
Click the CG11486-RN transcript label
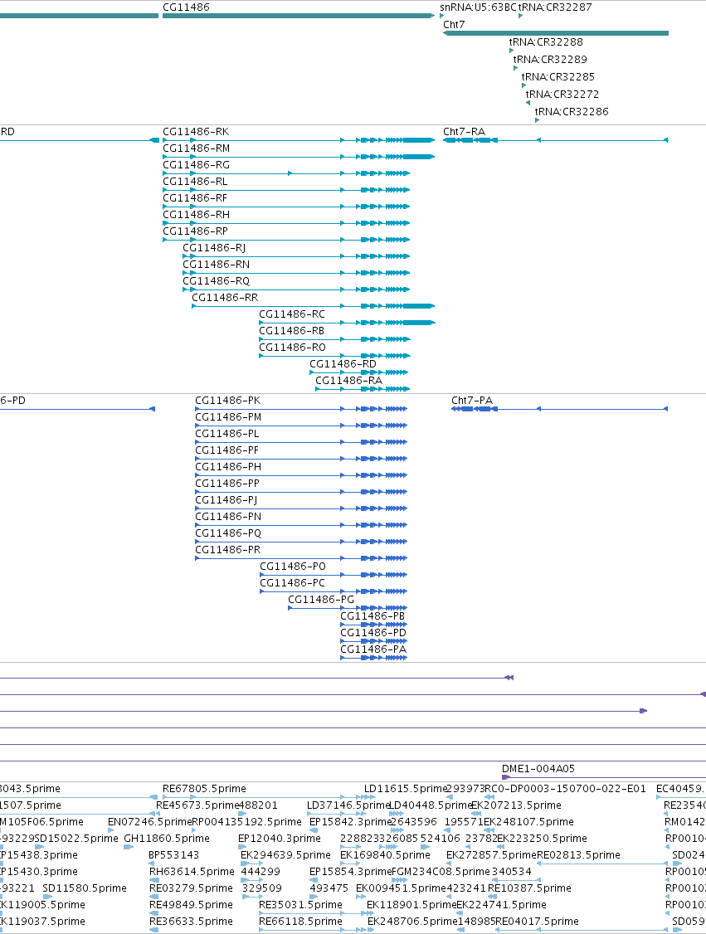click(x=217, y=265)
